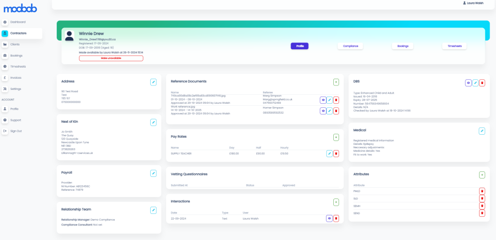Go to Invoices in the sidebar
The height and width of the screenshot is (240, 496).
click(x=16, y=78)
